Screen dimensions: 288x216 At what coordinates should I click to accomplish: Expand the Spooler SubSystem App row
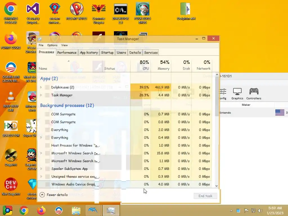point(41,169)
